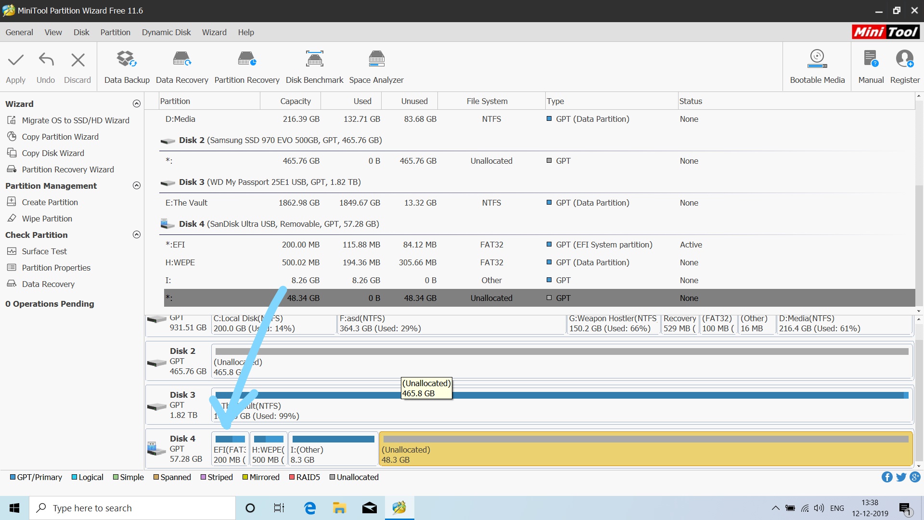
Task: Click the Status column header
Action: 796,101
